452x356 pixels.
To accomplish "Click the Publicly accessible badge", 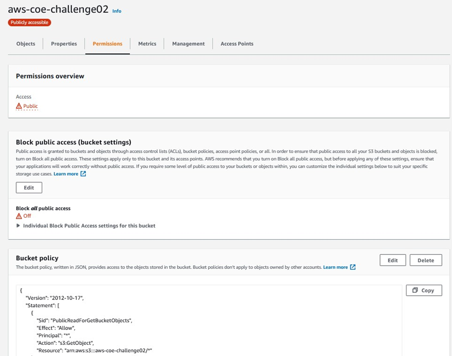I will (x=29, y=23).
